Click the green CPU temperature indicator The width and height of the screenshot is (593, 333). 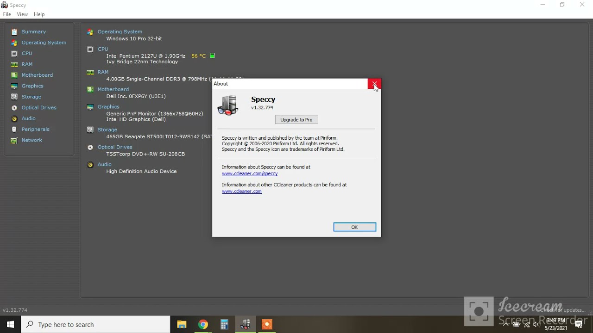click(x=212, y=56)
